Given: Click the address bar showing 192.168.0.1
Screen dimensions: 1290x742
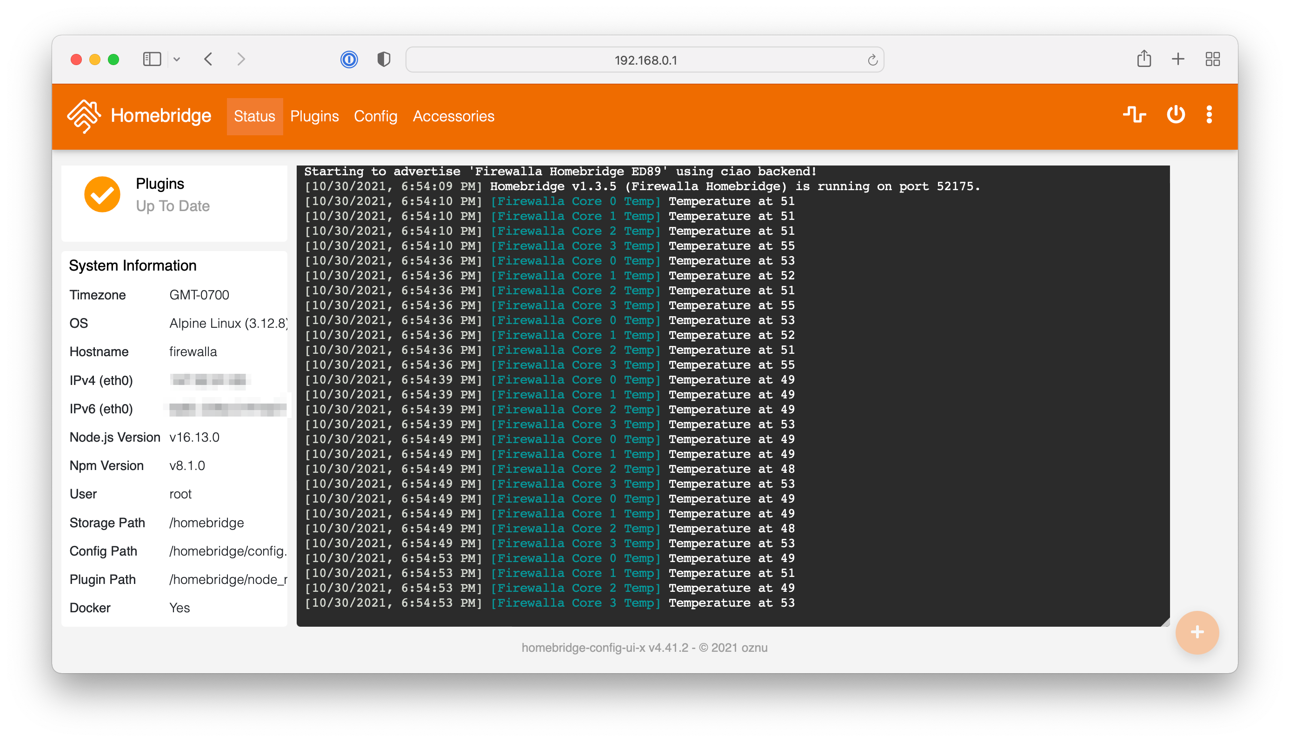Looking at the screenshot, I should click(x=645, y=60).
